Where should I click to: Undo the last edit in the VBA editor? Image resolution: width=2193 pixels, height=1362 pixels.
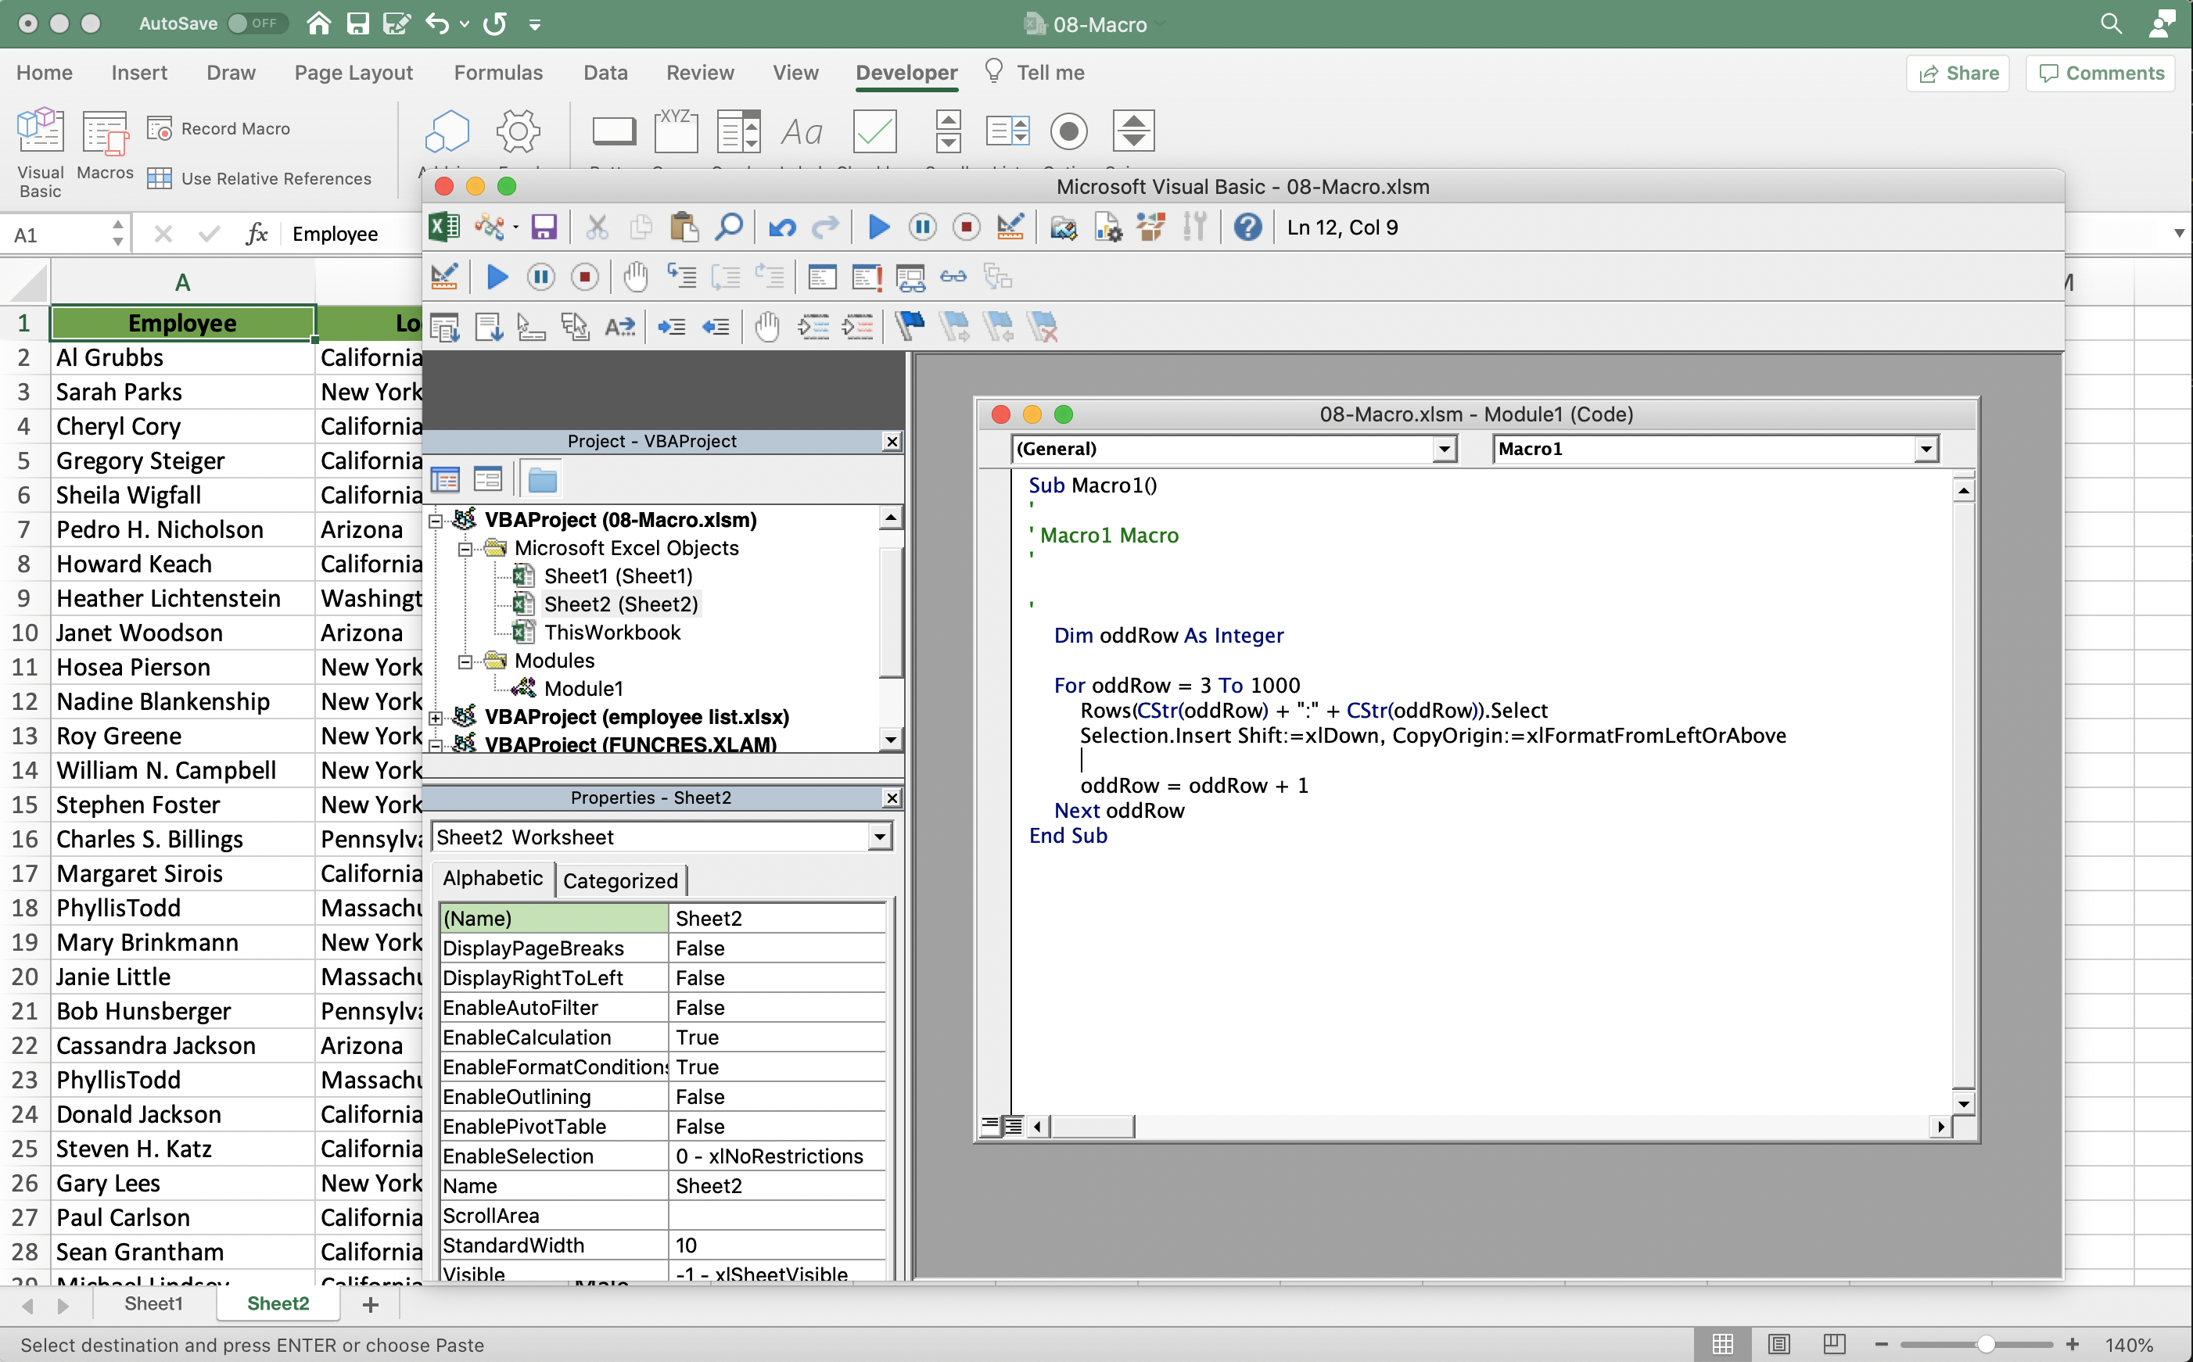pyautogui.click(x=782, y=227)
